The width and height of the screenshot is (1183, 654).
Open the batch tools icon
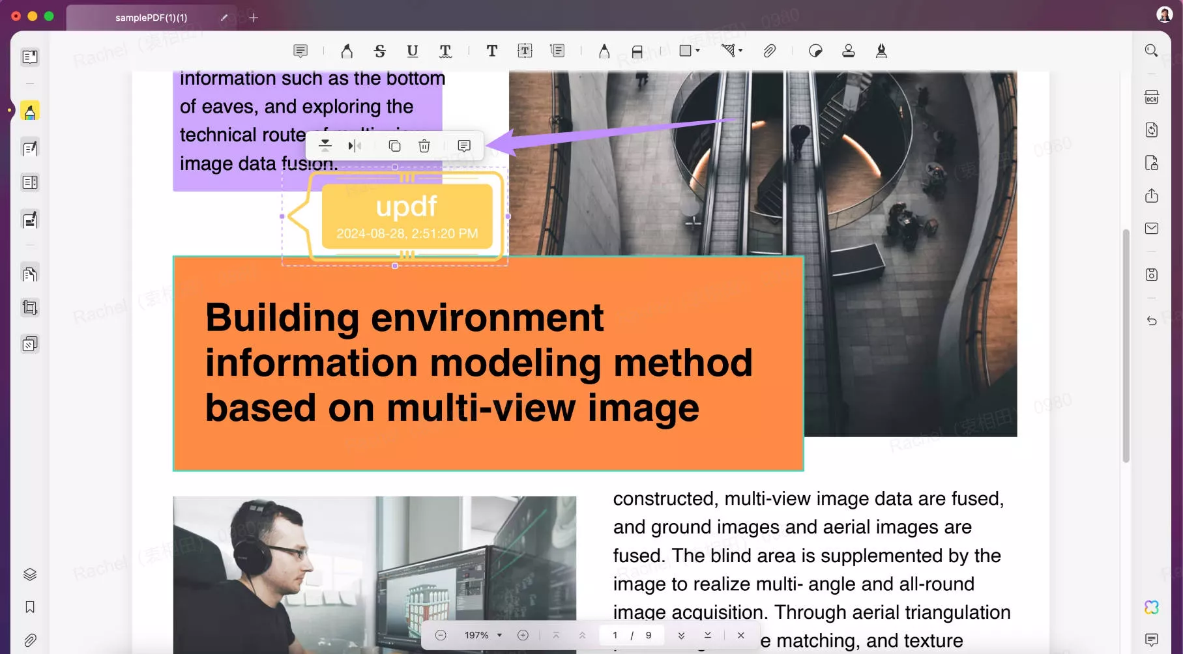tap(30, 344)
